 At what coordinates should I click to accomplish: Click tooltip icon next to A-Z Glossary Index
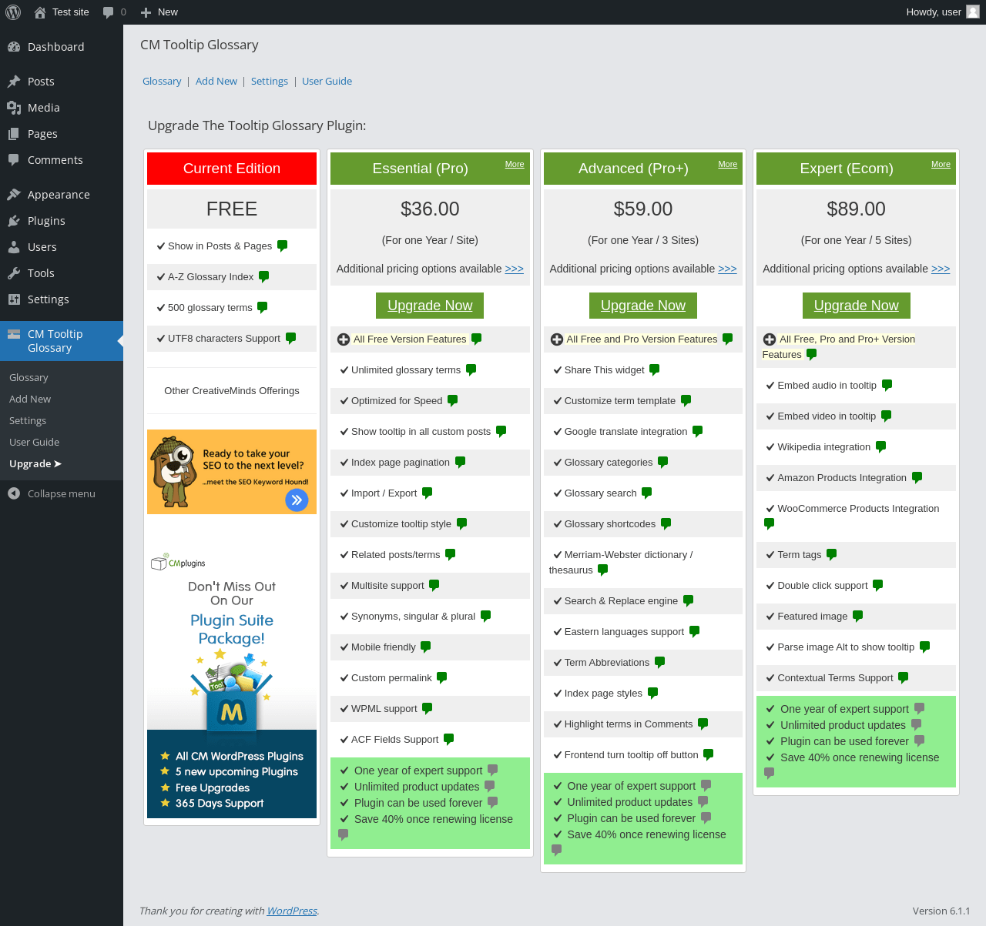pos(263,277)
